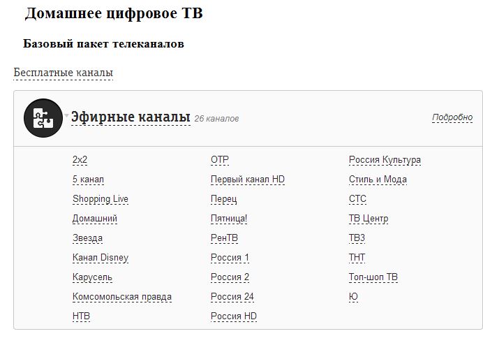Open the Первый канал HD link
Viewport: 483px width, 343px height.
(248, 180)
